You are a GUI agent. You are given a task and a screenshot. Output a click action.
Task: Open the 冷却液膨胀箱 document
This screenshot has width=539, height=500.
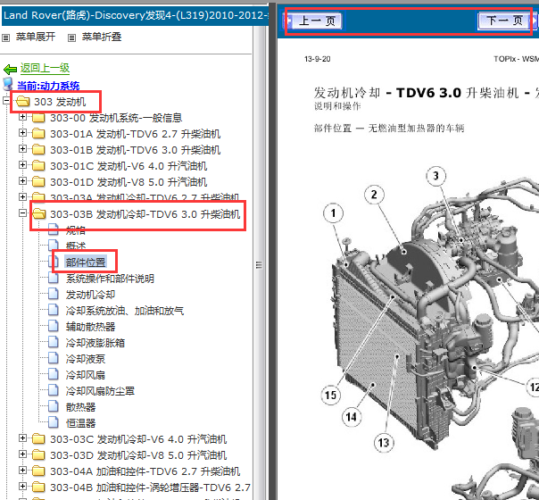pyautogui.click(x=95, y=343)
